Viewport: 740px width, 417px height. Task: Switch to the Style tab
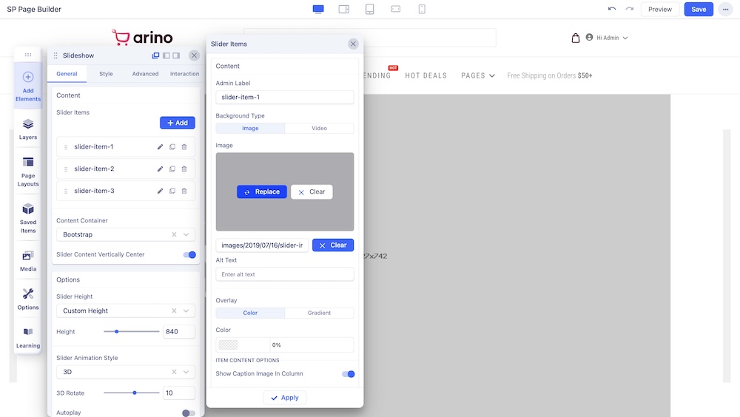(x=106, y=74)
